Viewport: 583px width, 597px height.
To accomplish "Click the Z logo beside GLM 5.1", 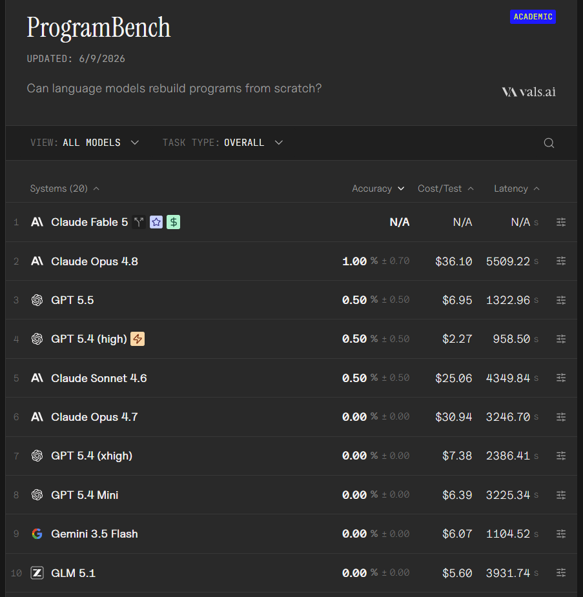I will tap(37, 572).
